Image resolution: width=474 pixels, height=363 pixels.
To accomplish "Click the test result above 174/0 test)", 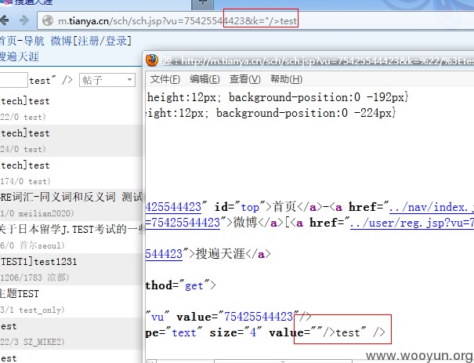I will coord(25,165).
